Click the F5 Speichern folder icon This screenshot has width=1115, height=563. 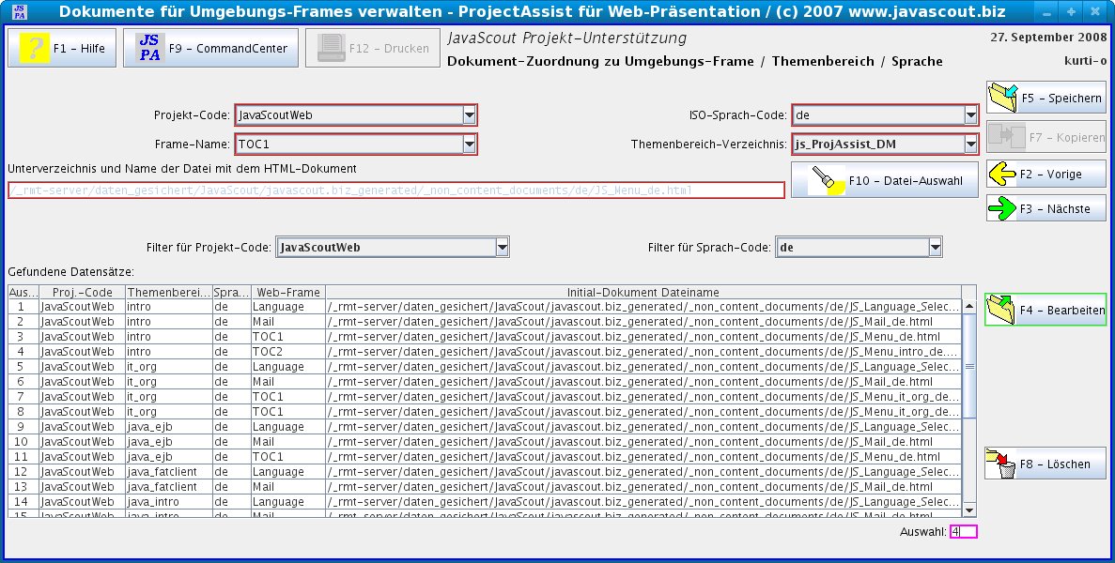coord(1003,98)
